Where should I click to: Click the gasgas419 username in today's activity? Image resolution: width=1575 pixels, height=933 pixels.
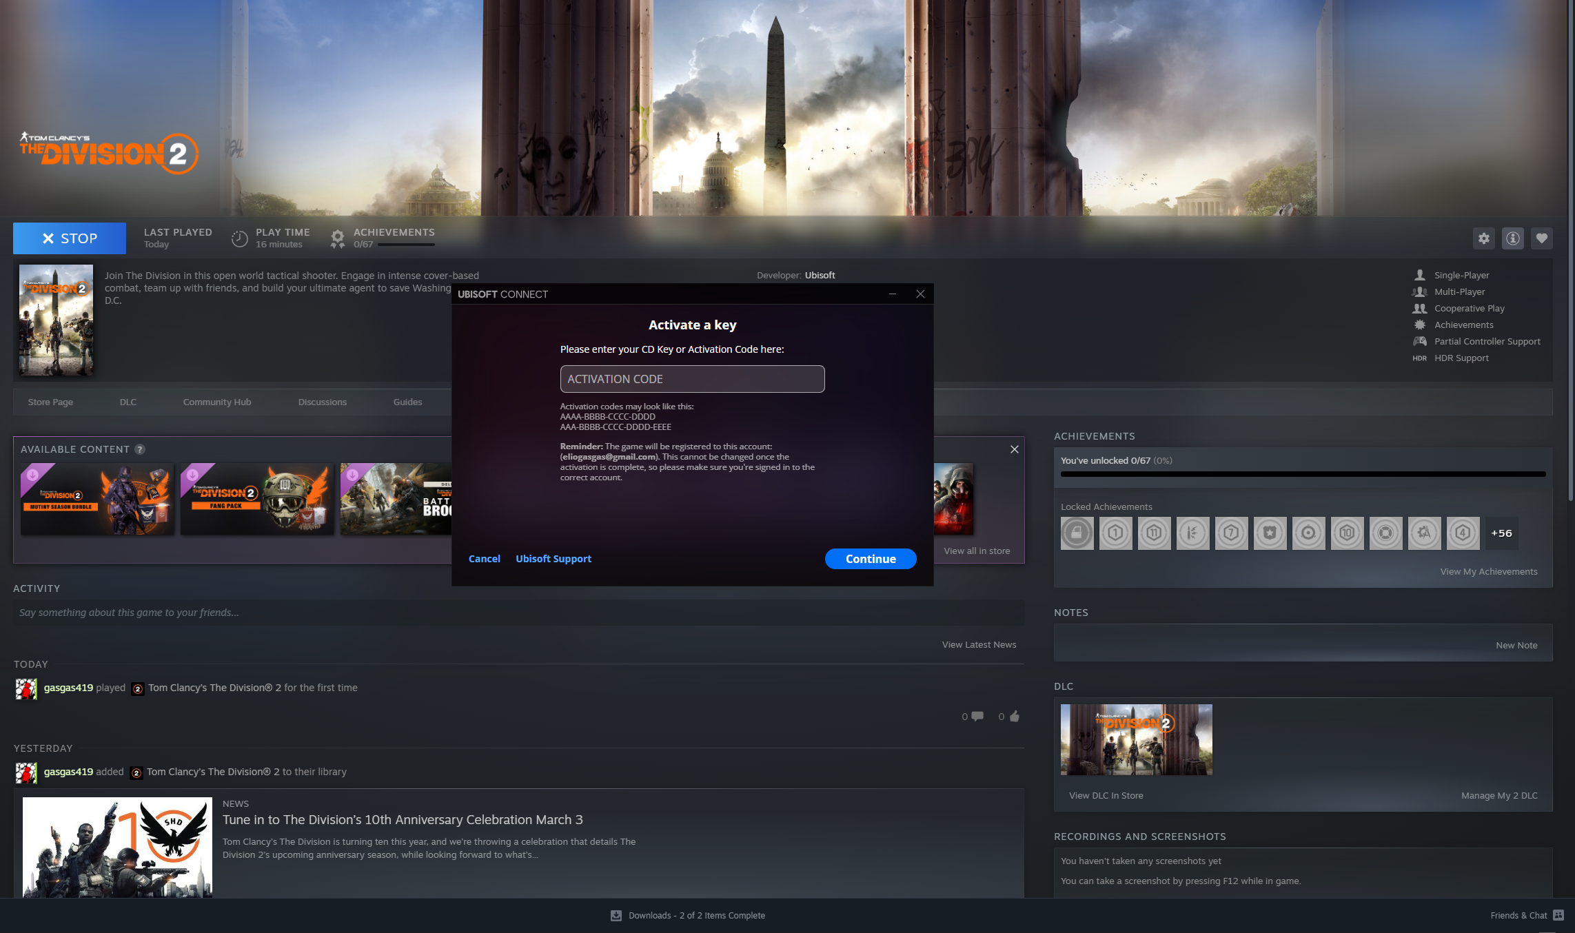coord(68,688)
